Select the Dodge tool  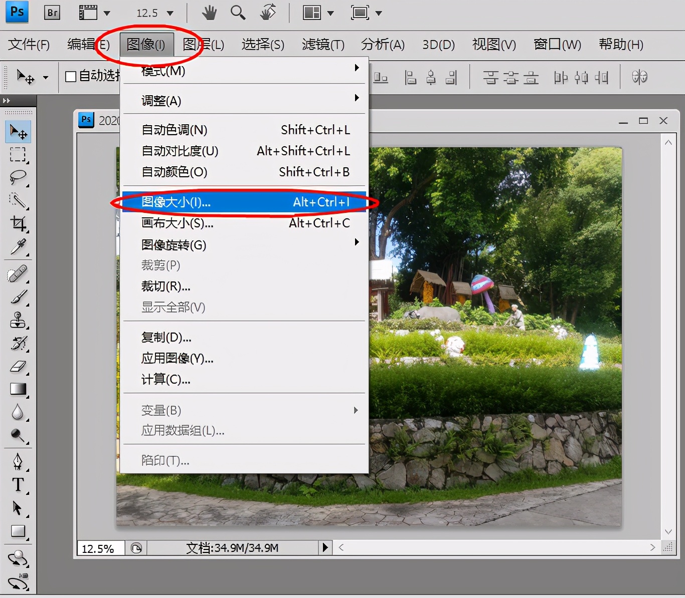pyautogui.click(x=19, y=435)
